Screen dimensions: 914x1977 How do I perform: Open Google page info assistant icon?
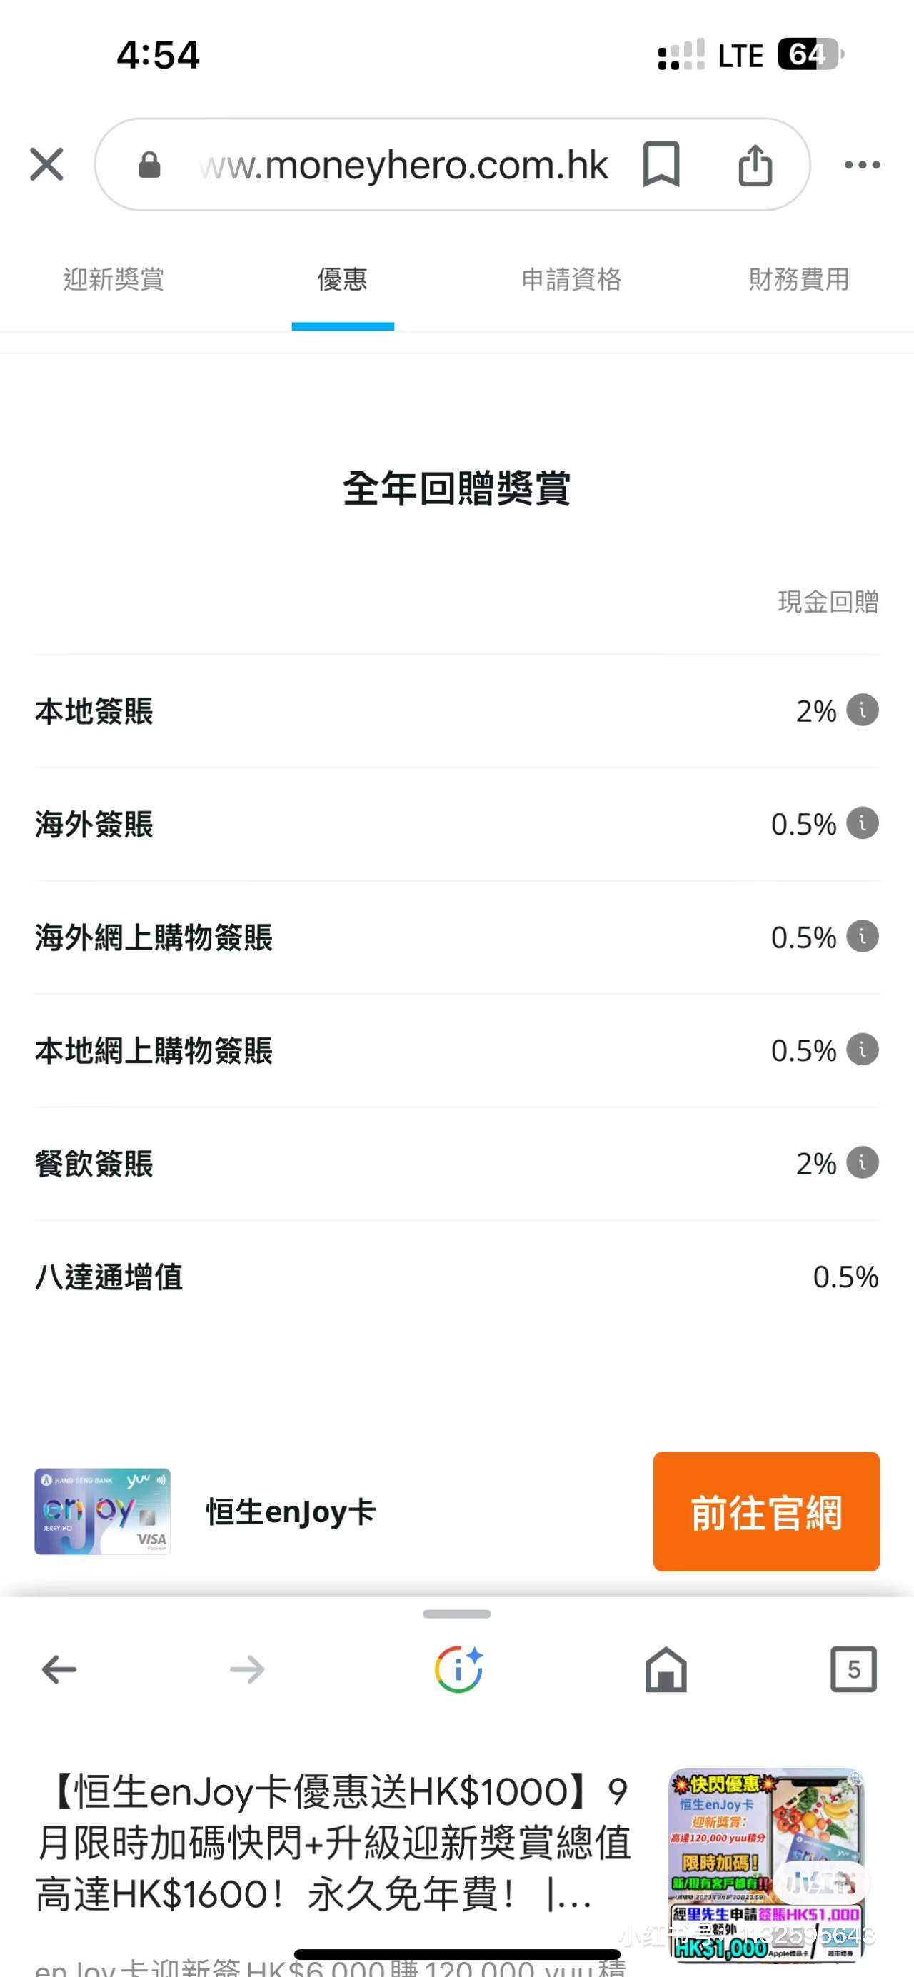click(458, 1669)
